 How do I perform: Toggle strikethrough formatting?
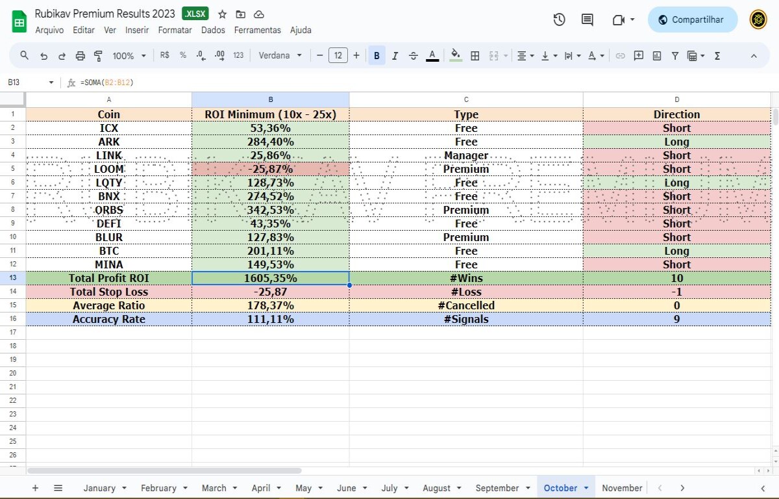[x=414, y=56]
